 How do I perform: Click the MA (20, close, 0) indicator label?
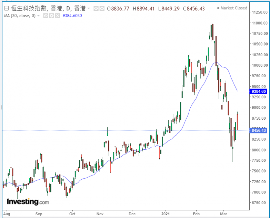(x=19, y=15)
